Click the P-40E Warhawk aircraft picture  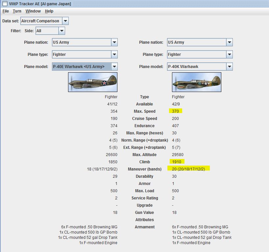point(93,82)
